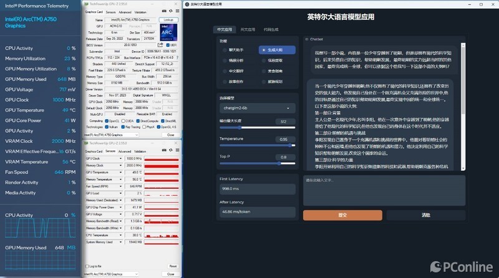Select the 美食指南 food guide radio option
499x278 pixels.
263,71
